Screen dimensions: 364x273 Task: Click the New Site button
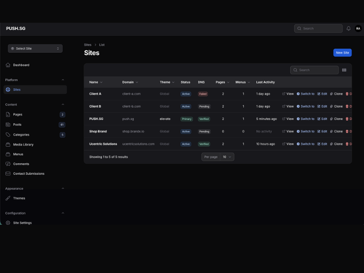coord(342,53)
